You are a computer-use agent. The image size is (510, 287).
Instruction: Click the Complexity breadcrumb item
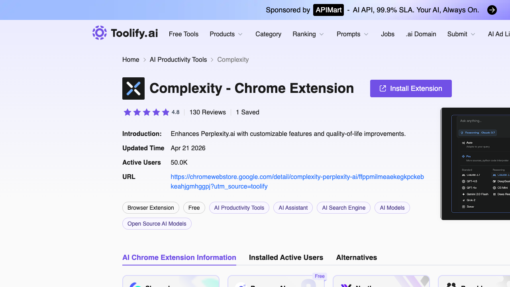[x=233, y=60]
